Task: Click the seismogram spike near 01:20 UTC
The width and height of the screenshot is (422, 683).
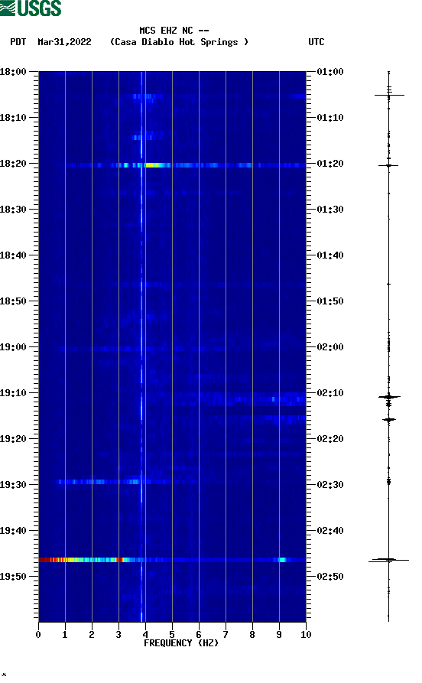Action: 388,165
